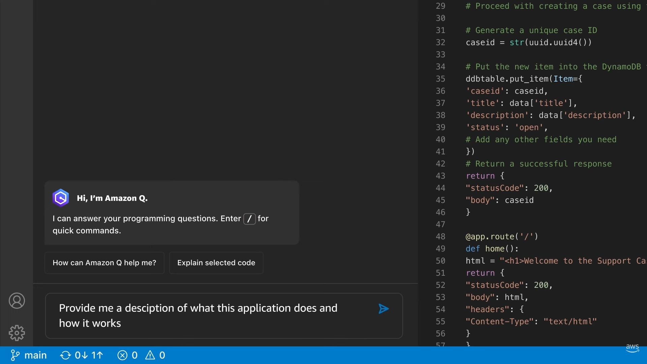Click '# Add any other fields you need' comment

point(541,140)
